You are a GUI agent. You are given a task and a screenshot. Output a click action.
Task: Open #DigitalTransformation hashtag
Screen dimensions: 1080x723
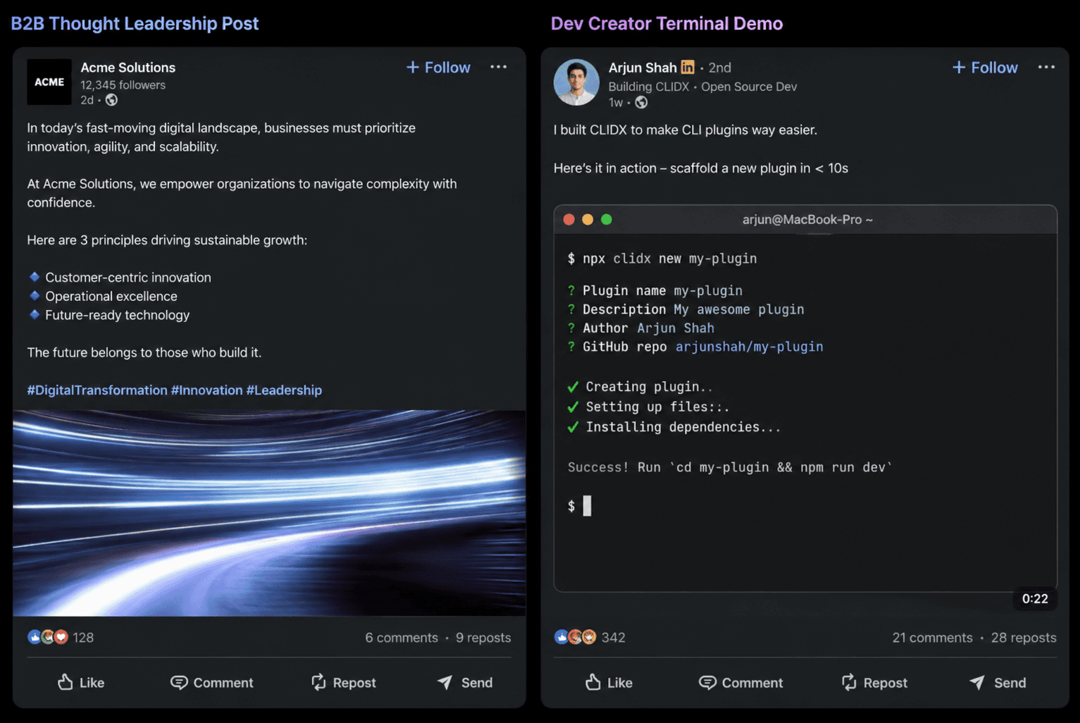click(x=97, y=390)
